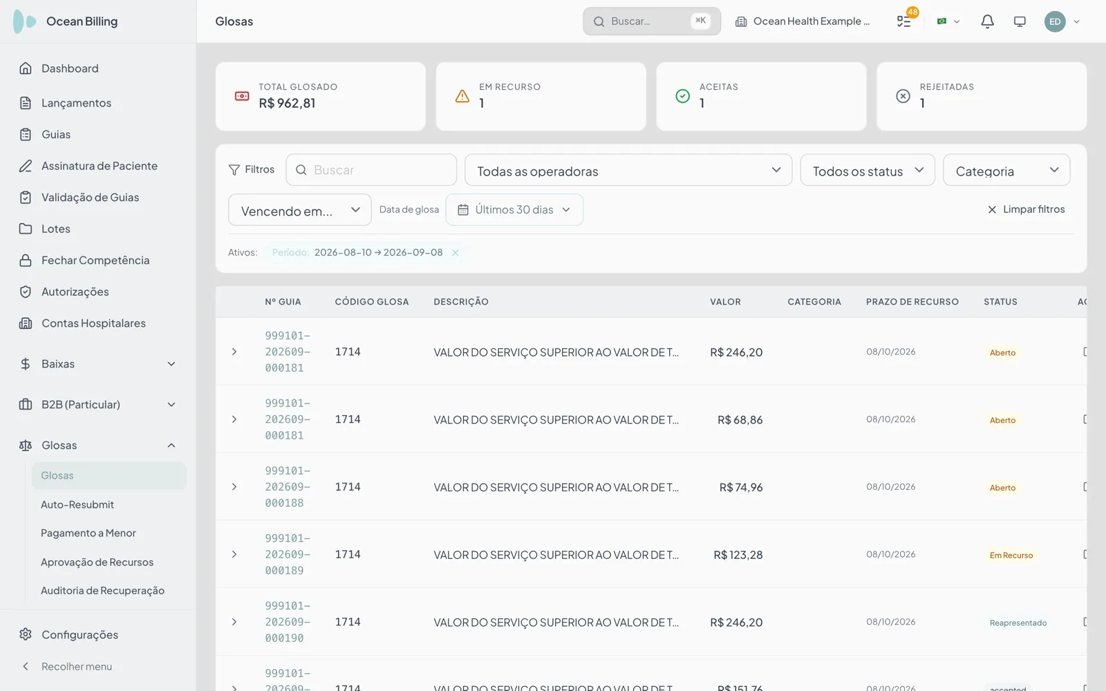
Task: Click the Ocean Billing logo
Action: 66,21
